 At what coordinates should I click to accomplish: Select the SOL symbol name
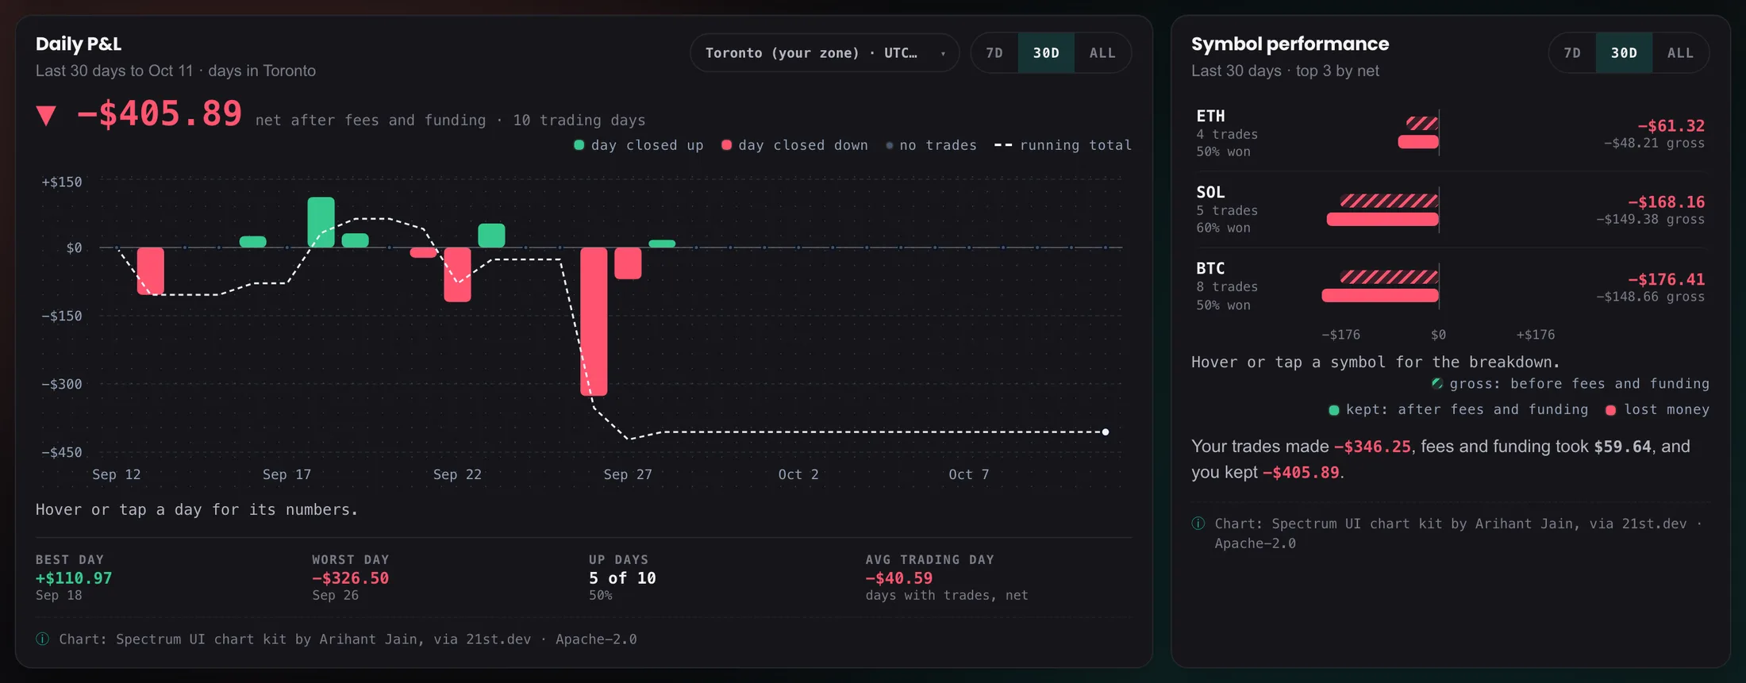coord(1211,192)
